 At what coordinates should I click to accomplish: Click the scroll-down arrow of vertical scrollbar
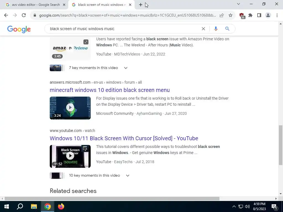281,194
